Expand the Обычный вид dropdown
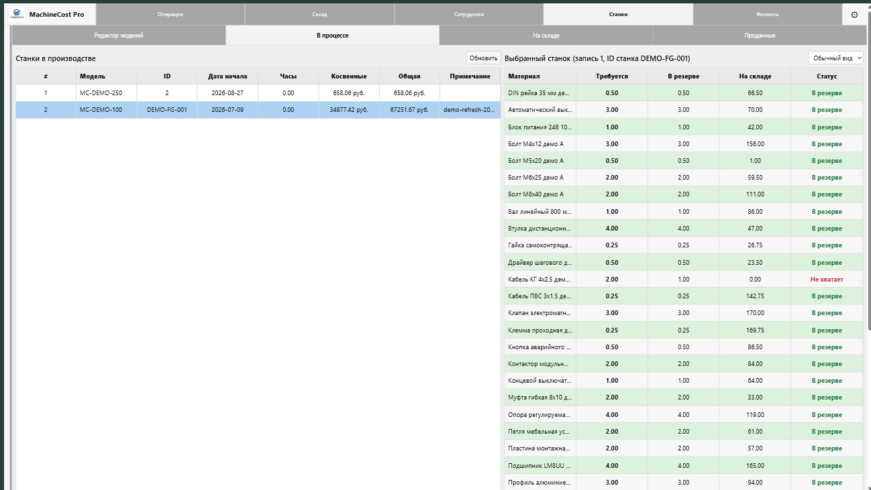The height and width of the screenshot is (490, 871). (x=836, y=58)
